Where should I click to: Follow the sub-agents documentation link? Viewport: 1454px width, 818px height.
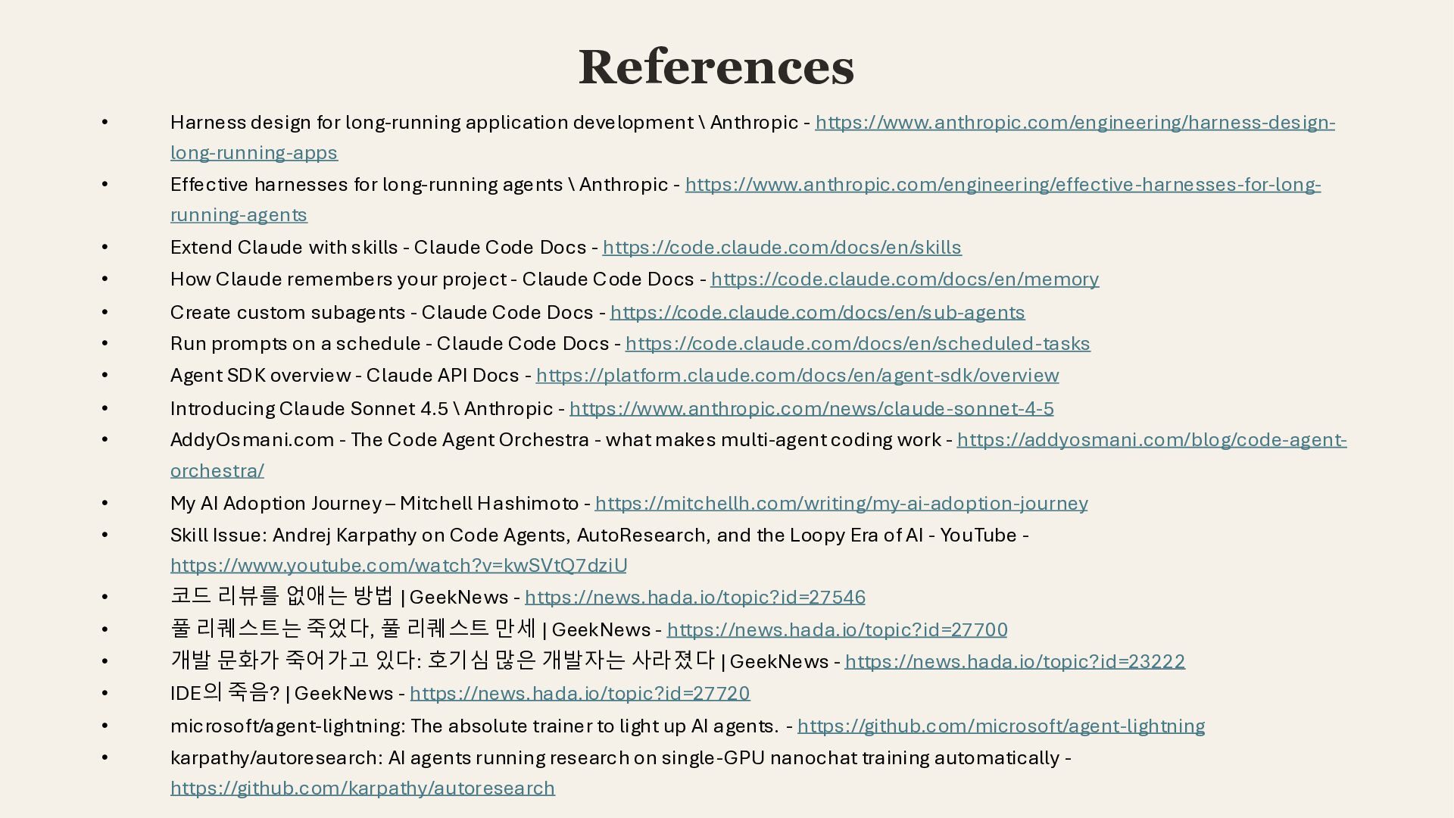coord(817,313)
